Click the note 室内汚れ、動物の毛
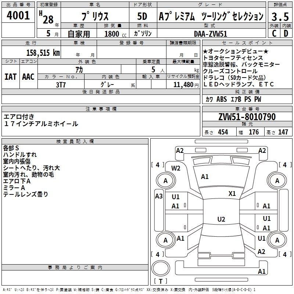The width and height of the screenshot is (294, 294). tap(29, 174)
